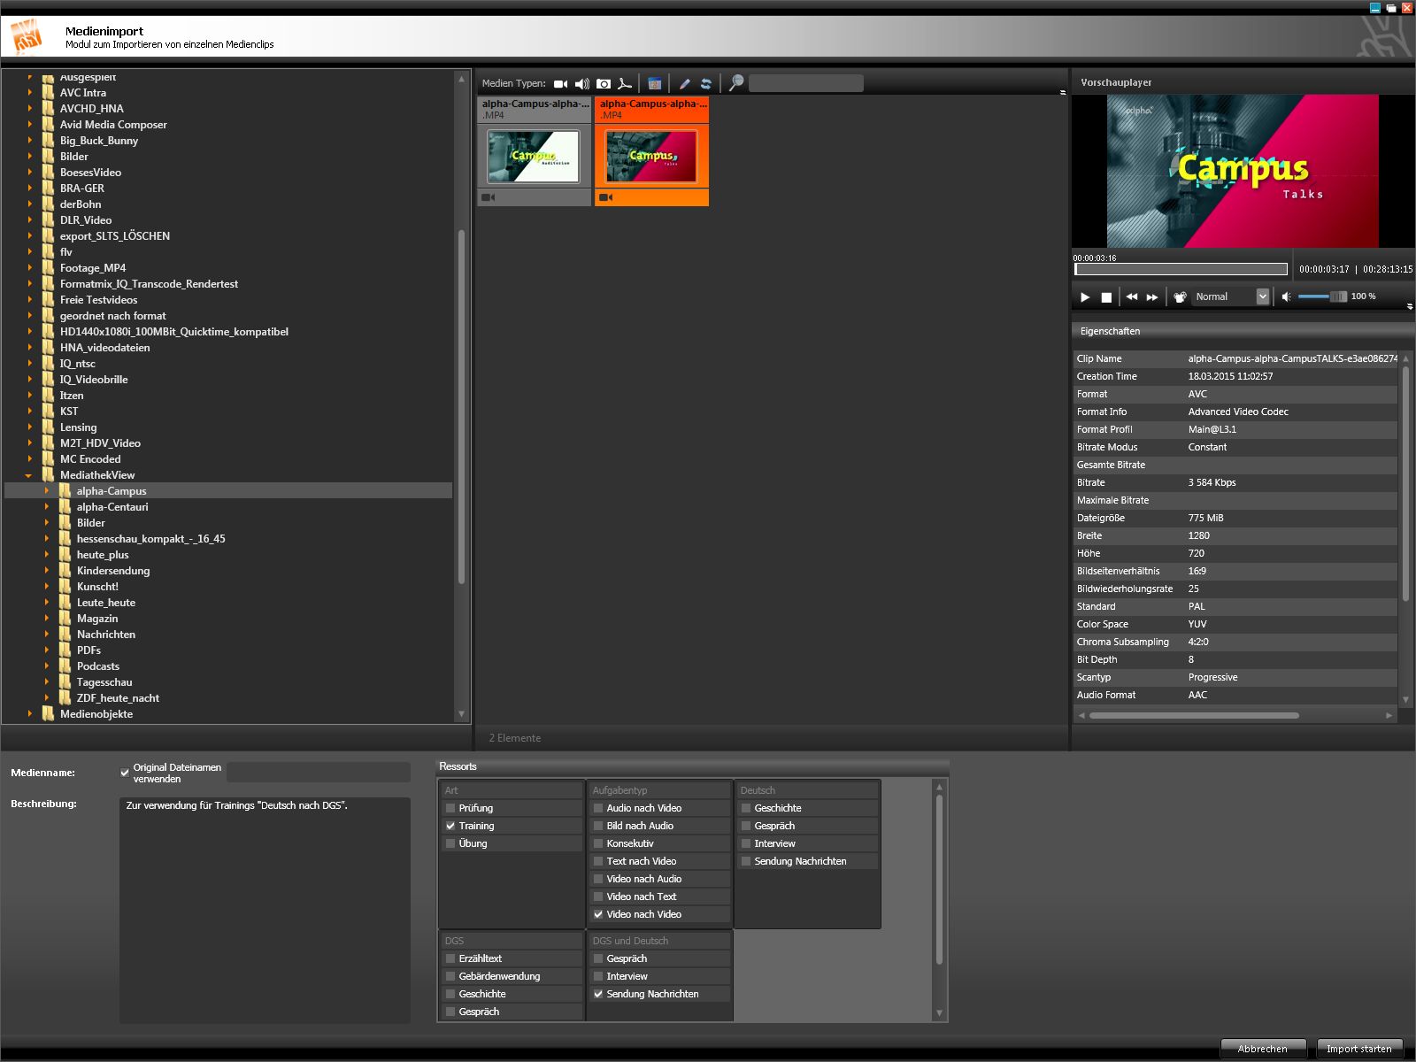The height and width of the screenshot is (1062, 1416).
Task: Expand the Nachrichten folder
Action: coord(47,635)
